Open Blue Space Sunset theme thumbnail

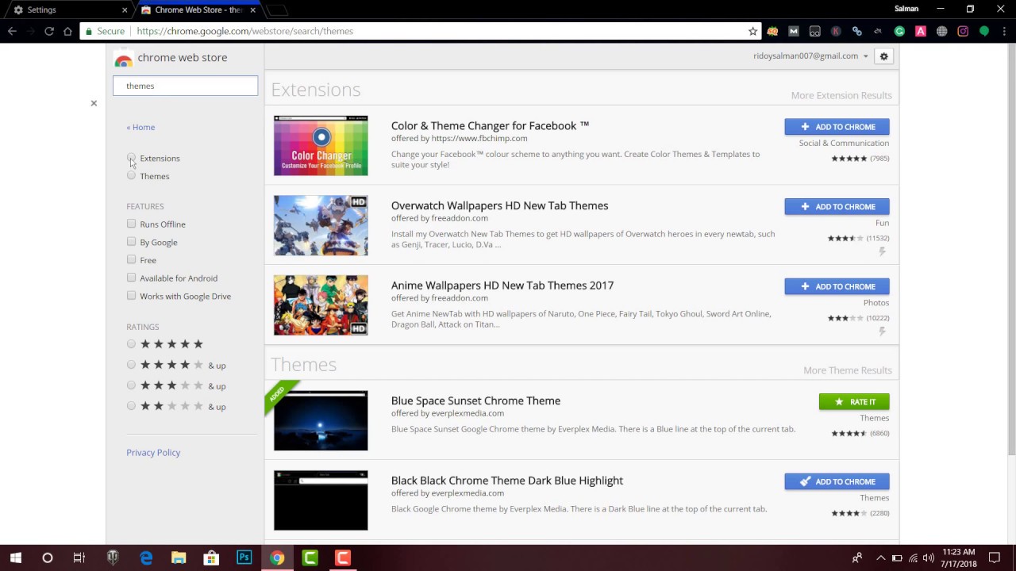[321, 420]
